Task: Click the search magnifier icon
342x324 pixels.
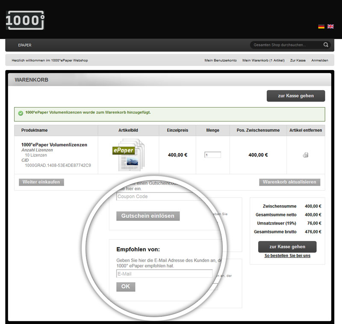Action: click(x=326, y=45)
